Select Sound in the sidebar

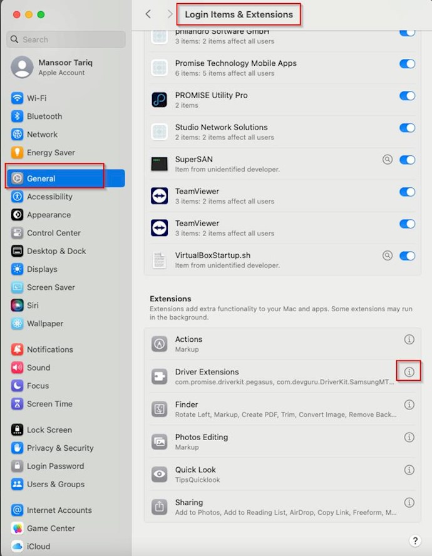(x=31, y=367)
